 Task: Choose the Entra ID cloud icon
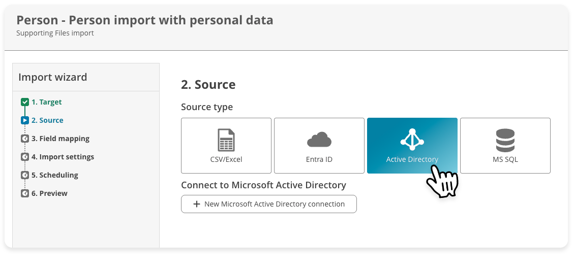319,140
